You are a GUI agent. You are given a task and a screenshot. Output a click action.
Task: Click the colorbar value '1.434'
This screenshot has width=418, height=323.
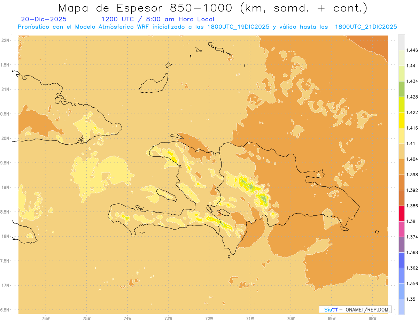[x=412, y=81]
